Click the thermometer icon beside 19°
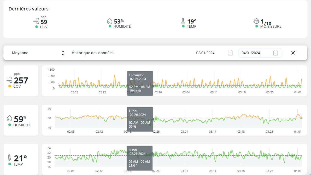 click(x=183, y=21)
